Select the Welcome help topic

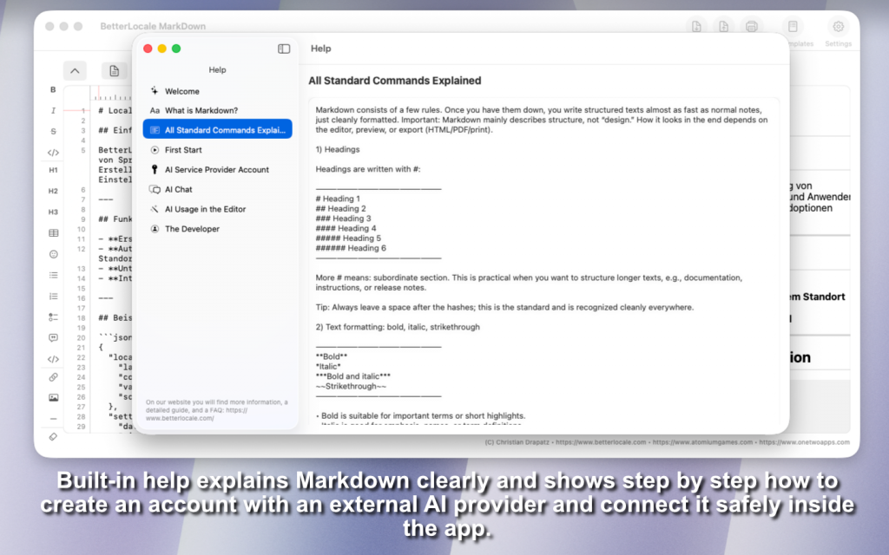click(x=182, y=91)
